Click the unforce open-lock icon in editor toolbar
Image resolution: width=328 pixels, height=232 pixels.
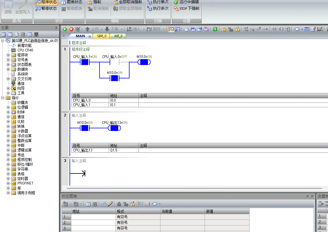click(231, 29)
